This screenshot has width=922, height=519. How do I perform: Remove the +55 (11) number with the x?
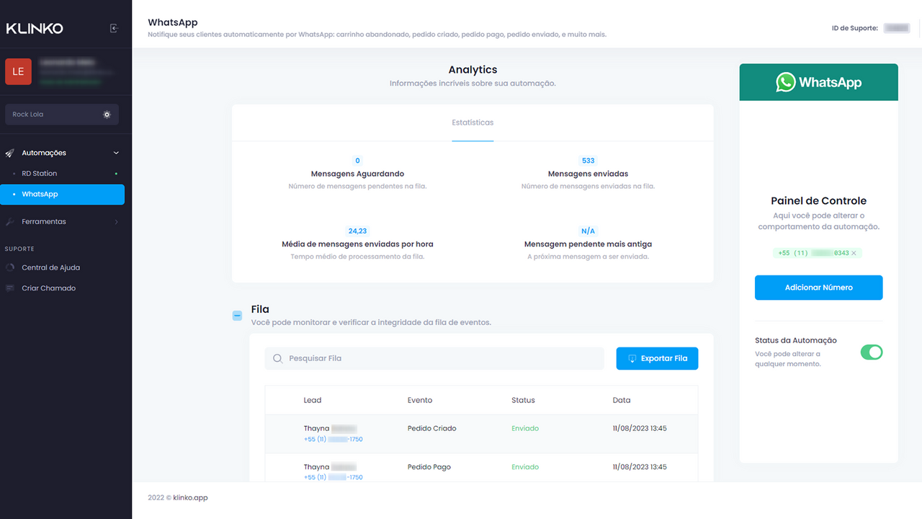[x=854, y=253]
